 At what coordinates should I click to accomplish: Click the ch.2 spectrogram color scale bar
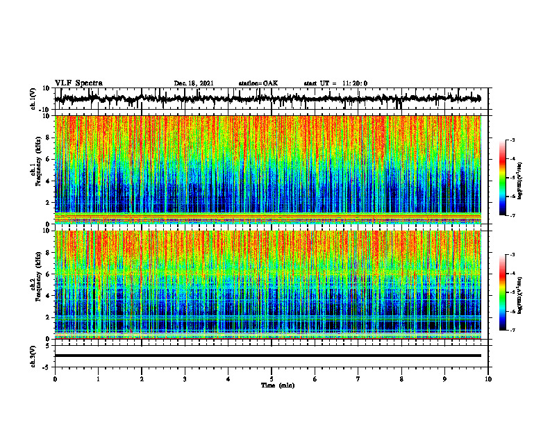pyautogui.click(x=503, y=292)
